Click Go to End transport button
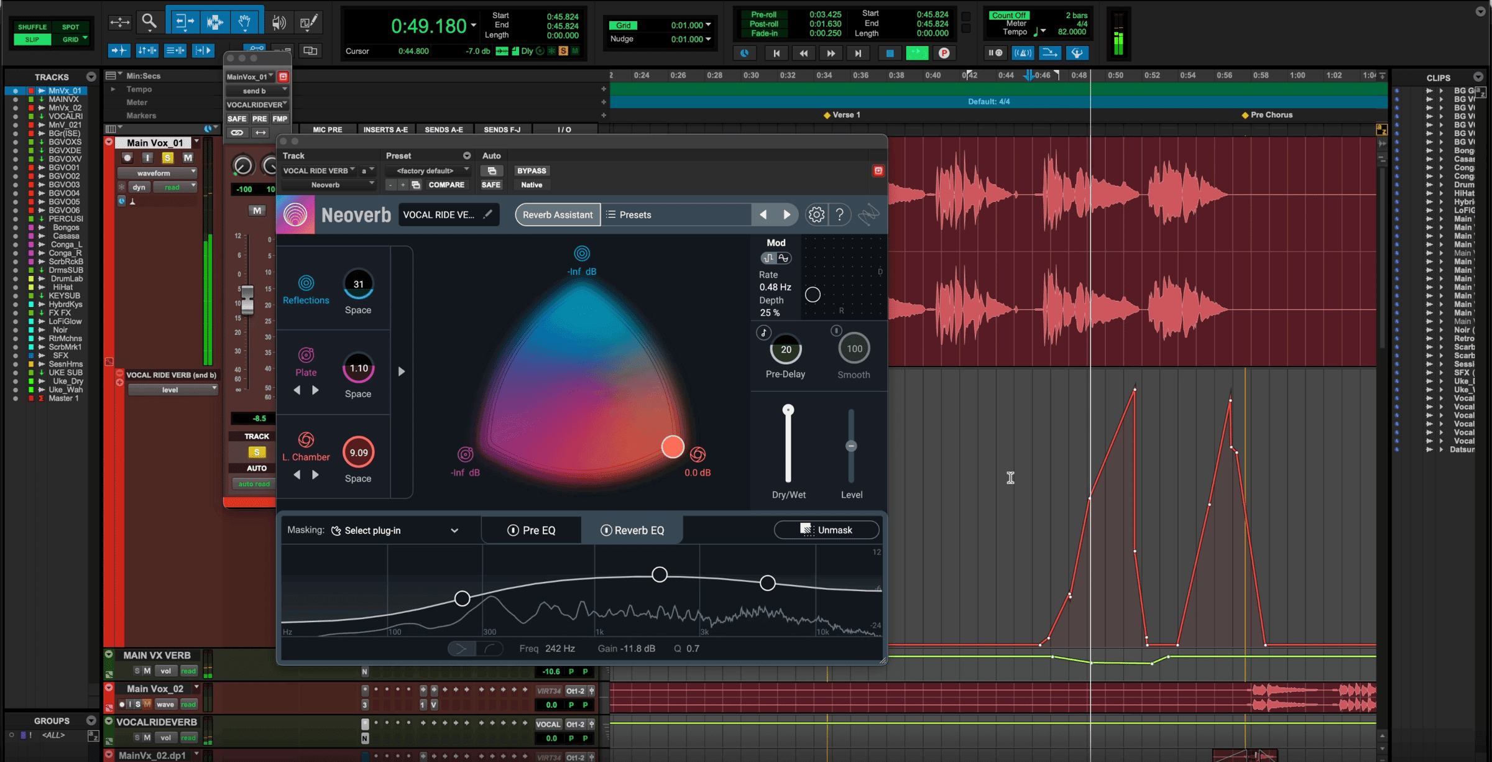1492x762 pixels. pyautogui.click(x=858, y=53)
